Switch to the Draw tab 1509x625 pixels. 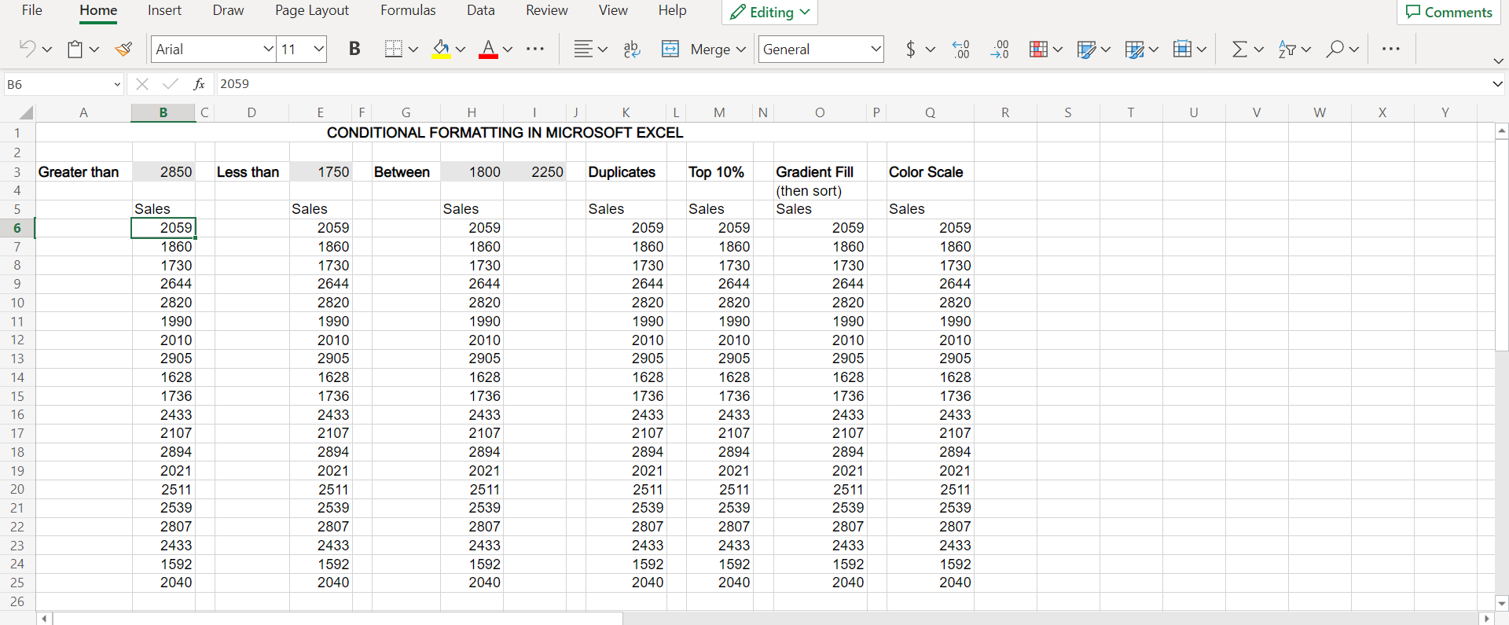tap(228, 10)
